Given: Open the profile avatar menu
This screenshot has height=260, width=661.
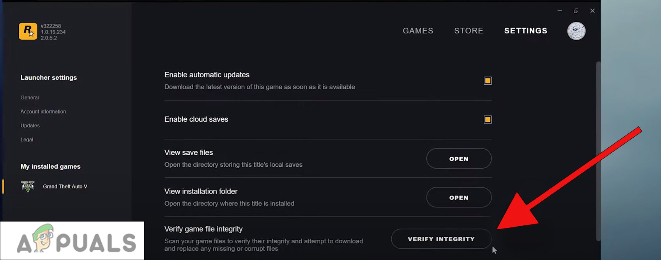Looking at the screenshot, I should coord(576,31).
